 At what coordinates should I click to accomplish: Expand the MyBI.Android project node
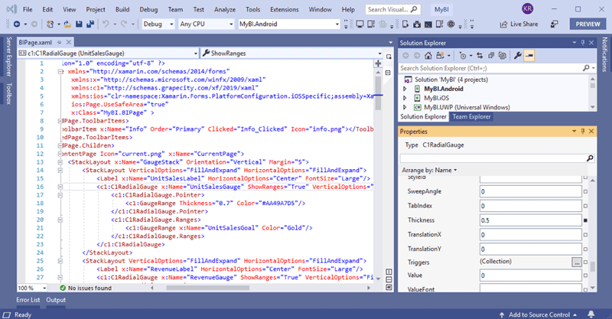(405, 89)
